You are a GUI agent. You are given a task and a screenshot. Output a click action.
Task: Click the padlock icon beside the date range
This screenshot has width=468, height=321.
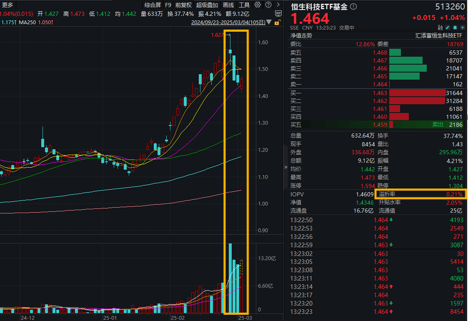coord(277,22)
